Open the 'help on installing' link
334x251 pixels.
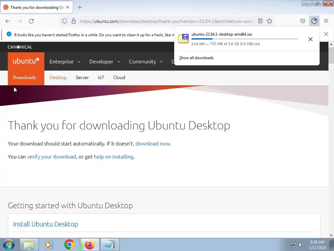pos(114,157)
